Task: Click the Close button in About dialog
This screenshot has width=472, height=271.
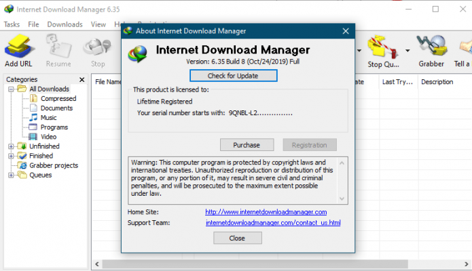Action: (237, 238)
